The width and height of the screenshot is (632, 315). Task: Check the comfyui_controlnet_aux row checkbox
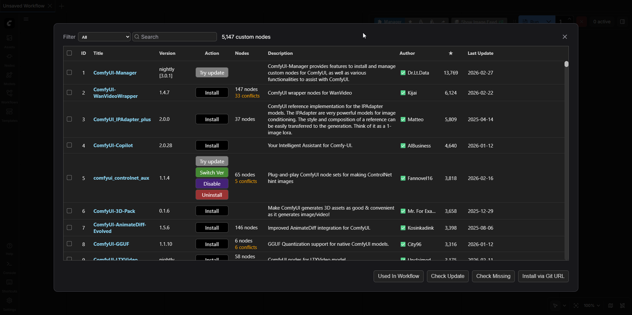tap(69, 177)
